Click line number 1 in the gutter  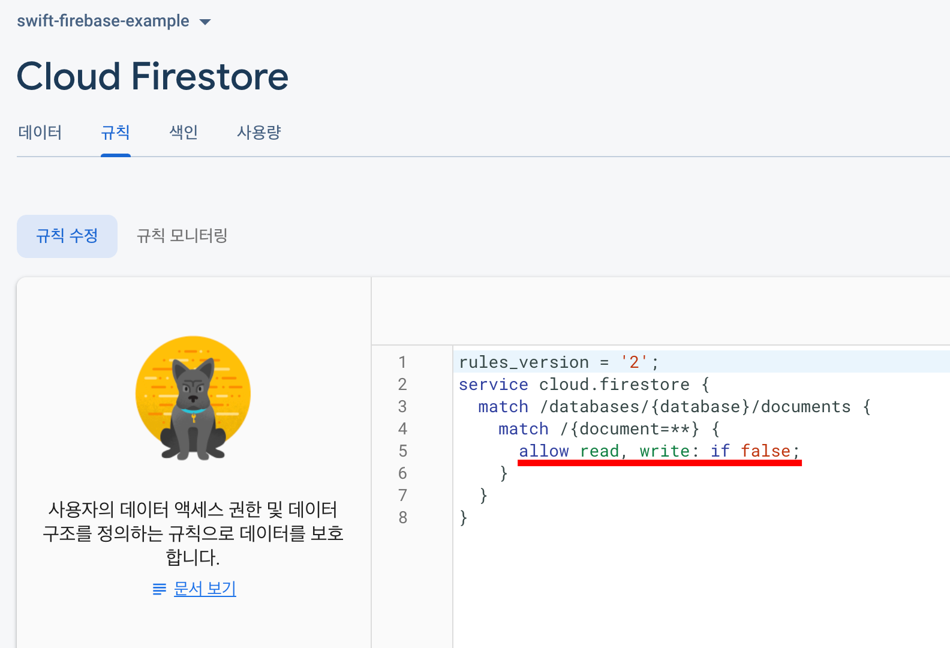pos(402,362)
